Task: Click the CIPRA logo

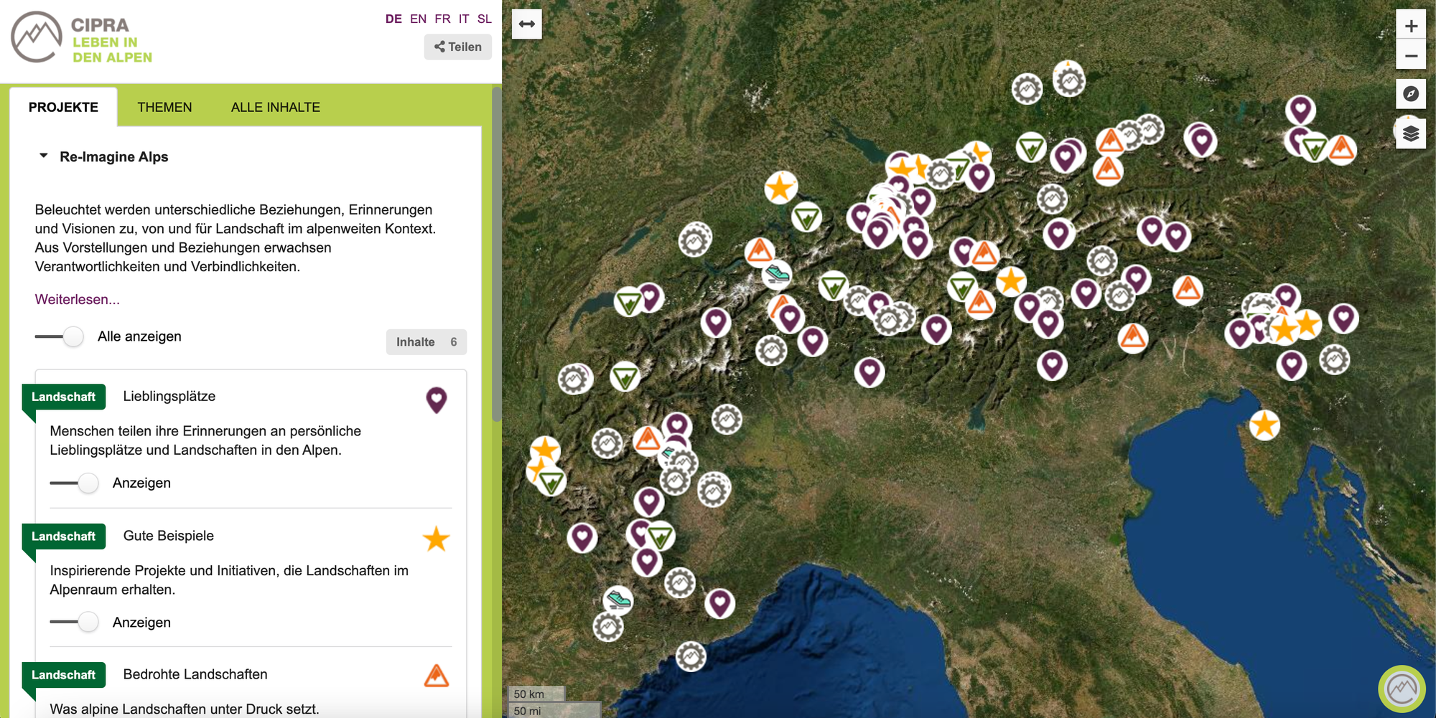Action: tap(82, 38)
